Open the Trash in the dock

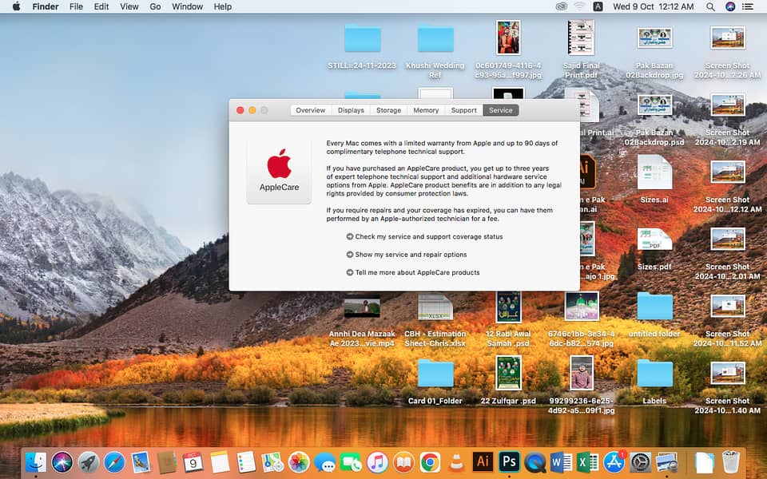point(730,461)
